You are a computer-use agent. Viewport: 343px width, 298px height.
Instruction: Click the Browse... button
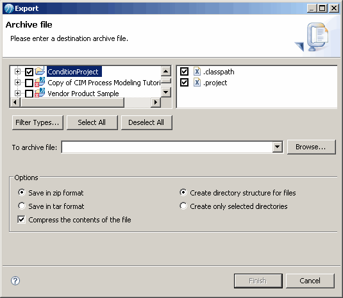point(311,147)
